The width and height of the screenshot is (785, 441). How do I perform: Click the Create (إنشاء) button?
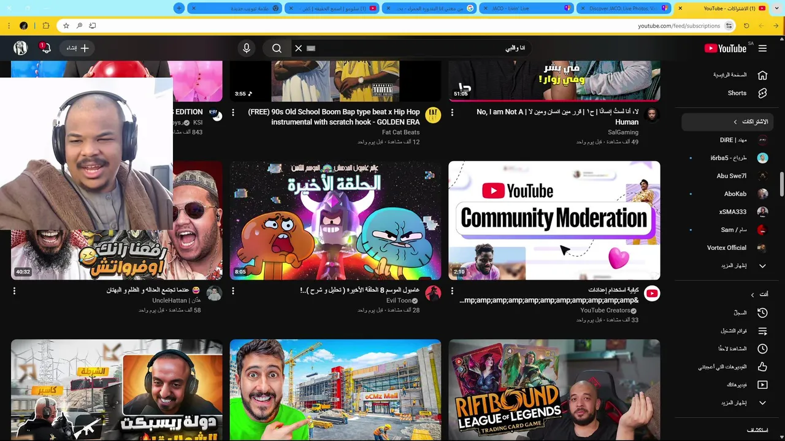[x=78, y=48]
